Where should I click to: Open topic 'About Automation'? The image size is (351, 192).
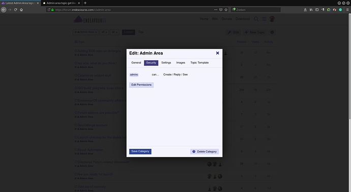(91, 150)
